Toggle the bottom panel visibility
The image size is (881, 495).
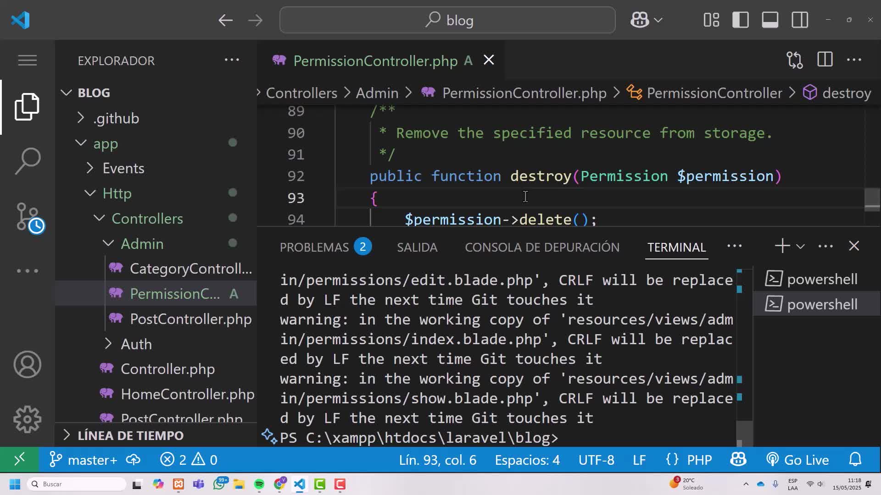point(770,20)
